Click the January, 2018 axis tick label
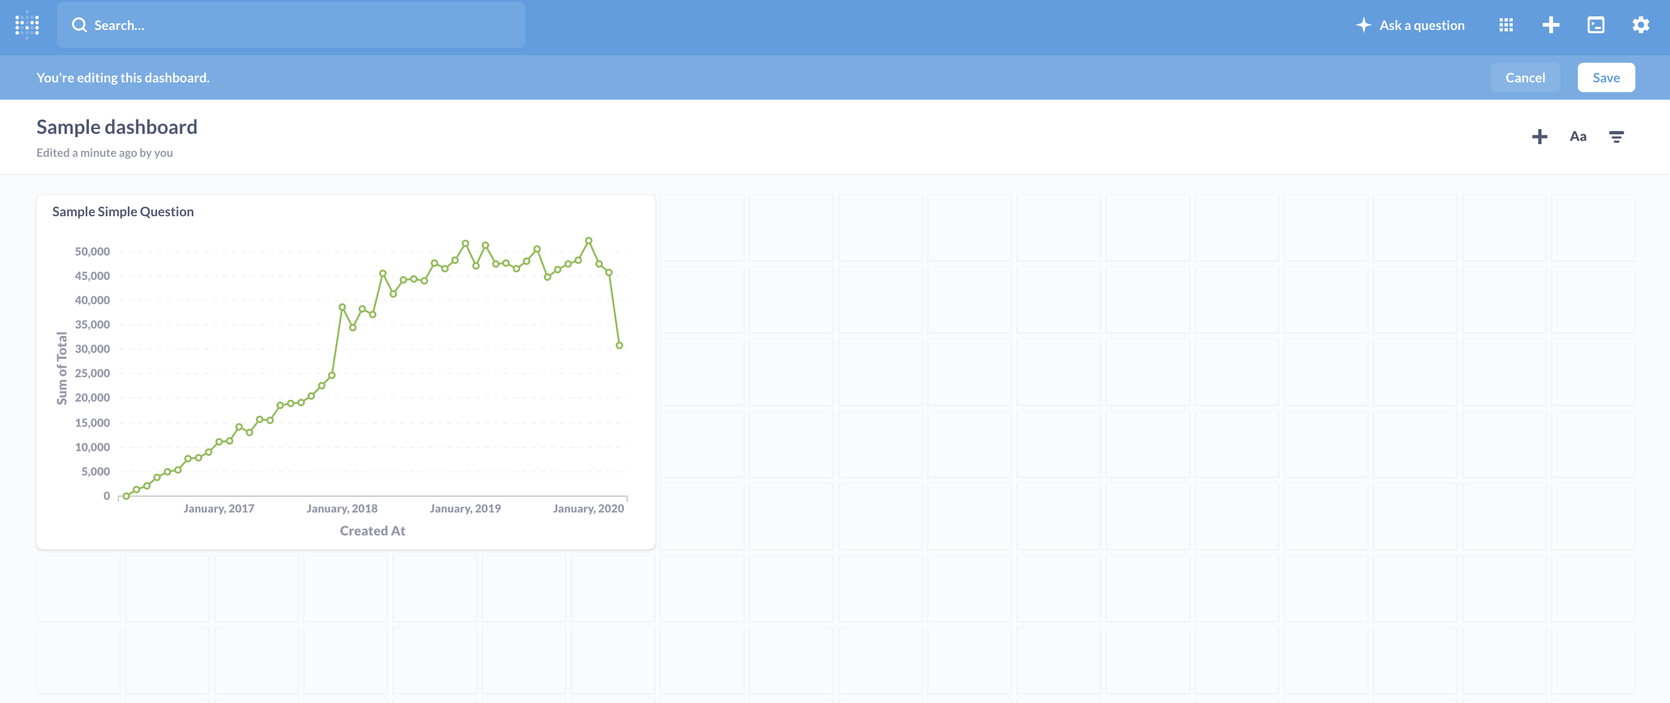This screenshot has width=1670, height=703. point(342,508)
